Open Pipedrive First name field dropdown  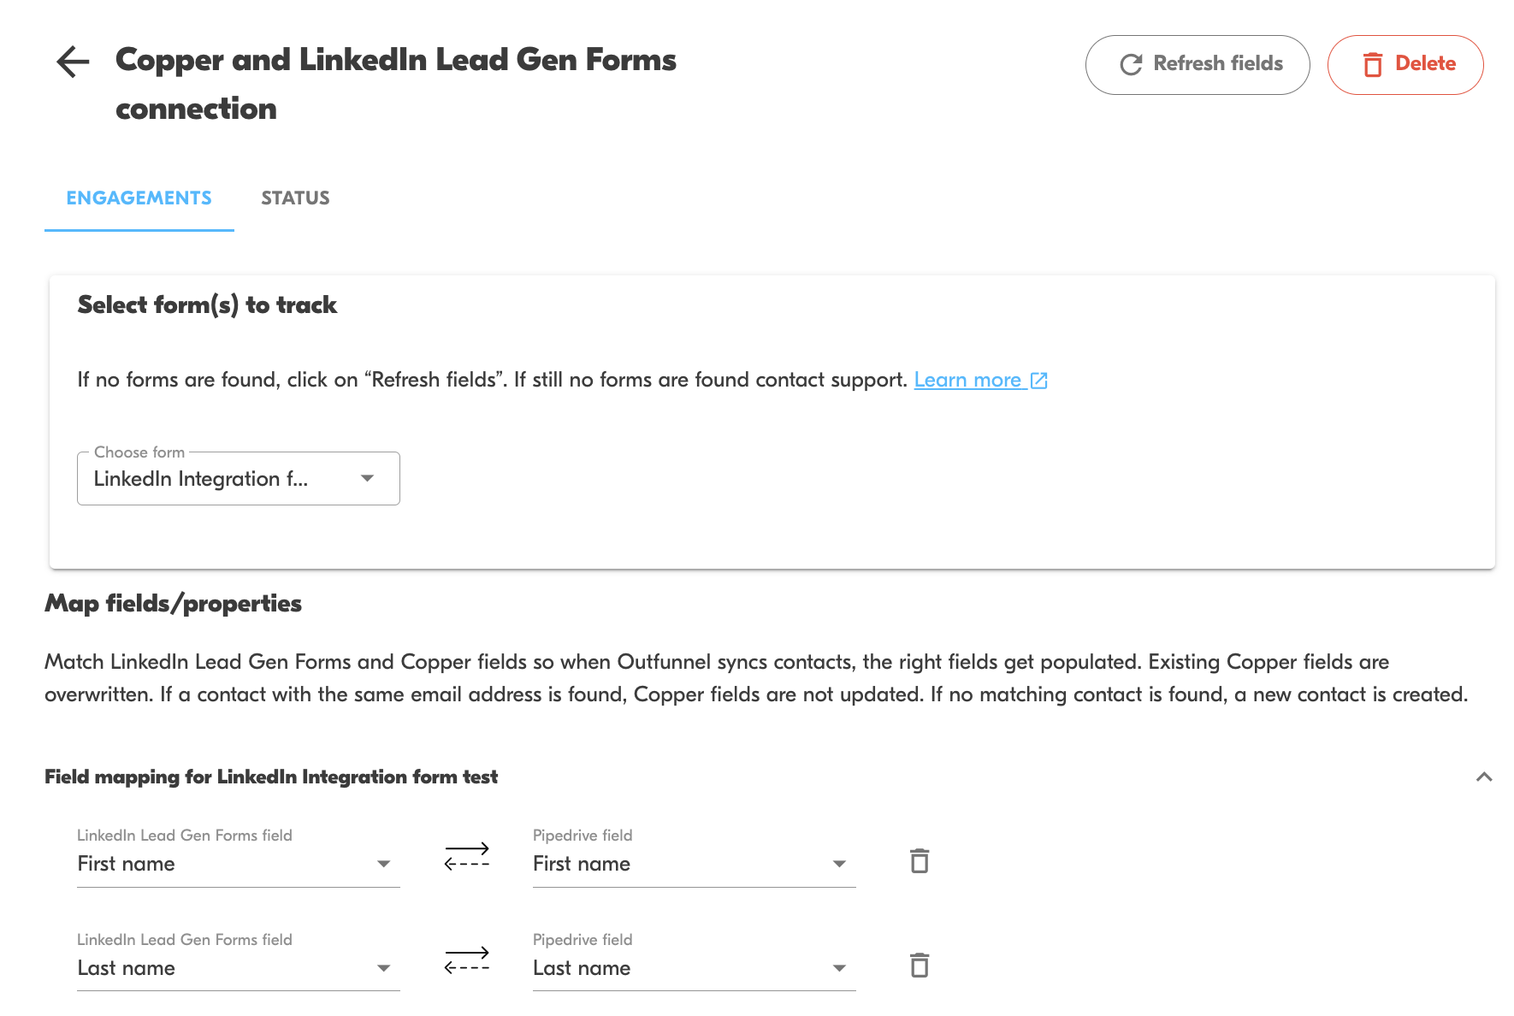(x=694, y=864)
